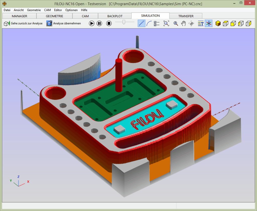Click the zoom to fit icon

click(x=166, y=23)
